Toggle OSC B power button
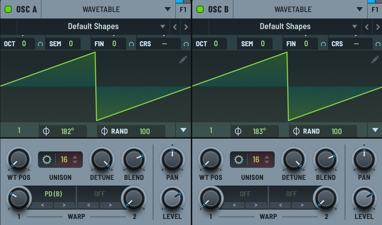Viewport: 382px width, 225px height. click(200, 10)
